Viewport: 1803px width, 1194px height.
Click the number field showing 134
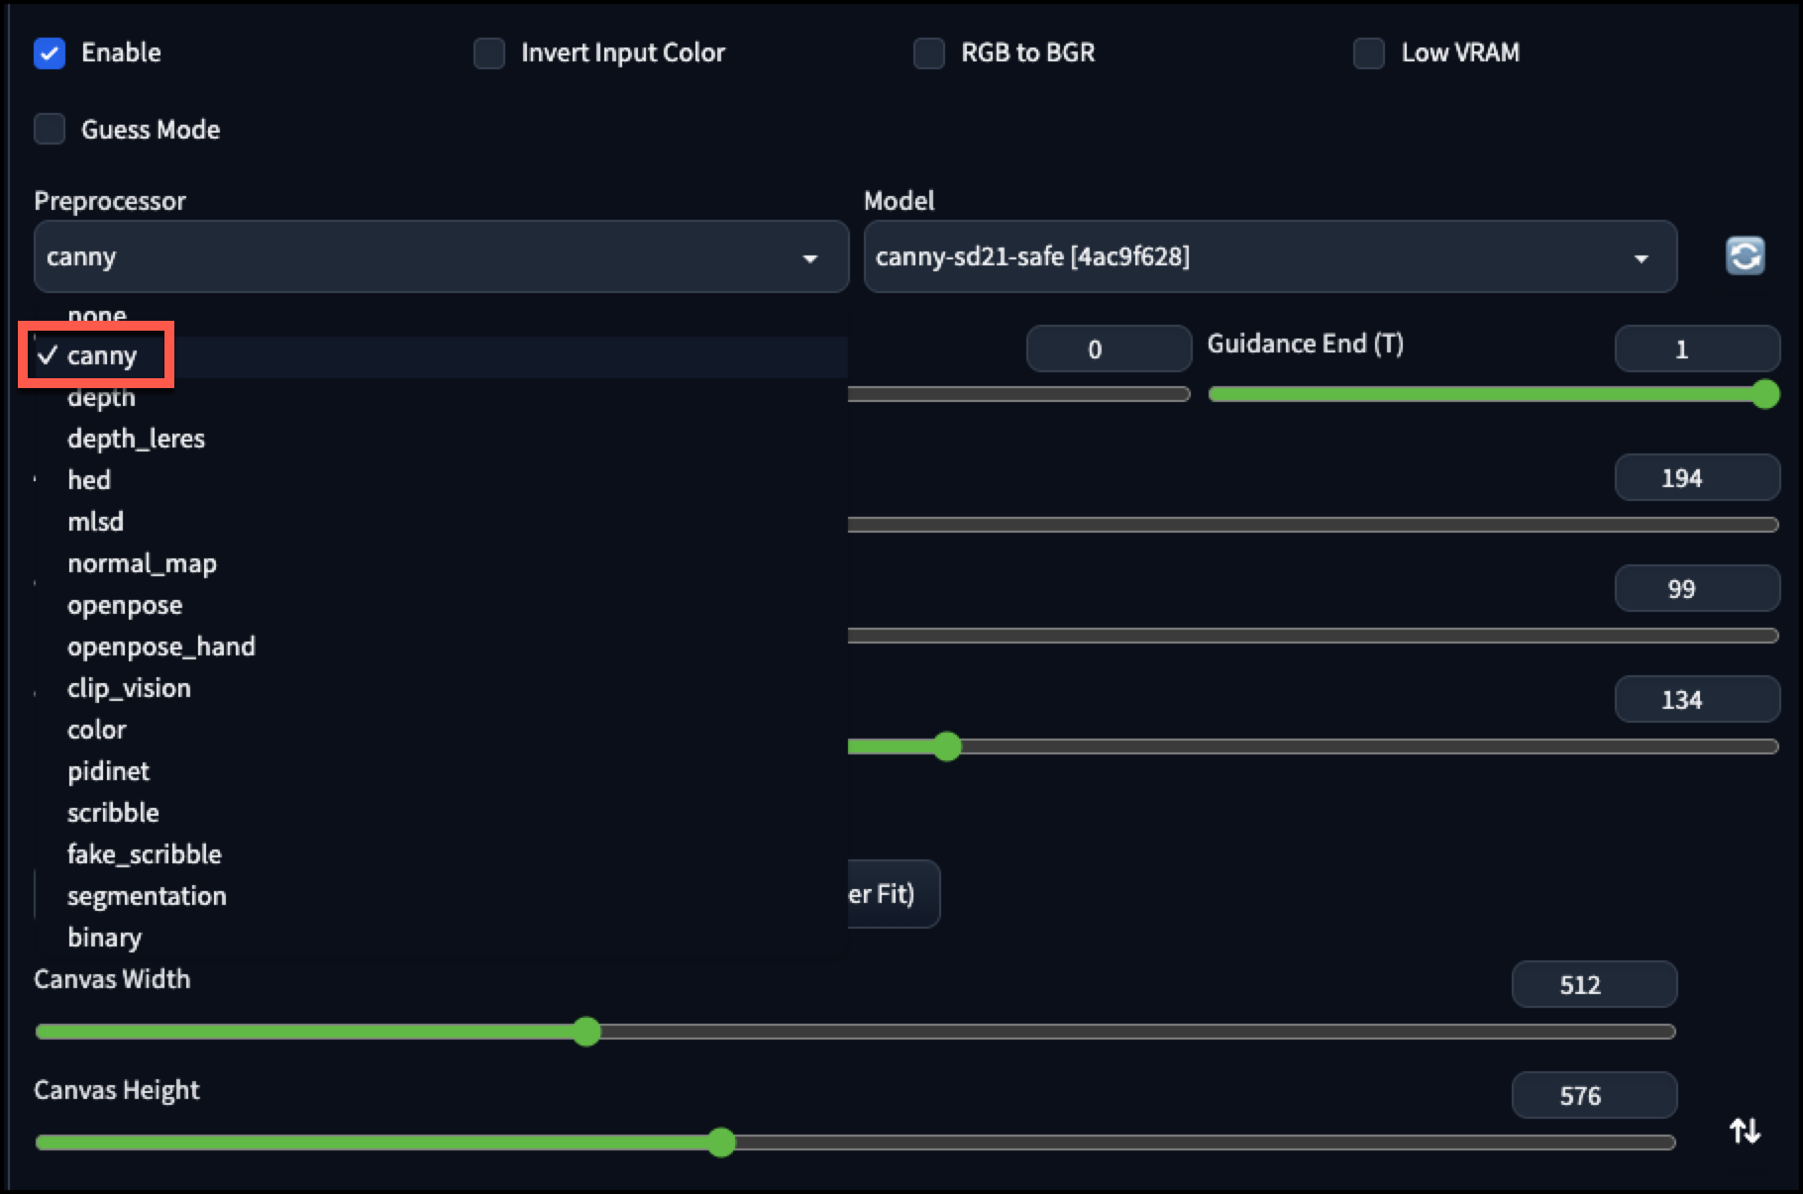[1697, 700]
